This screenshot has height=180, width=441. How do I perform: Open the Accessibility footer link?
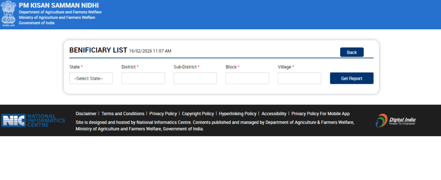[274, 113]
